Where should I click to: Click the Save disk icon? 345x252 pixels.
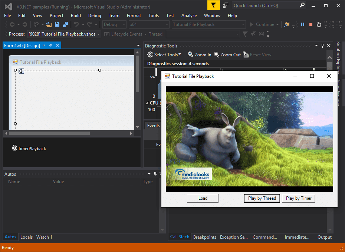57,24
